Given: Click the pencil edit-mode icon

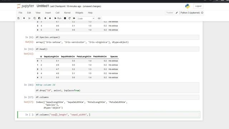Looking at the screenshot, I should tap(176, 13).
